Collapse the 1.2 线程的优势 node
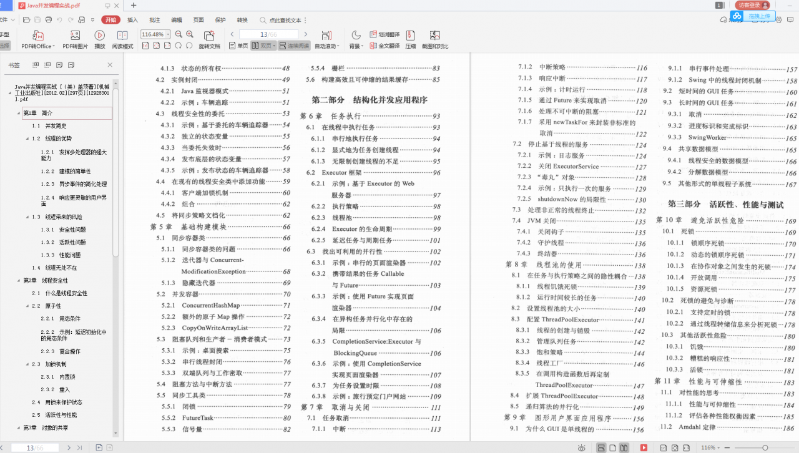799x453 pixels. coord(27,139)
